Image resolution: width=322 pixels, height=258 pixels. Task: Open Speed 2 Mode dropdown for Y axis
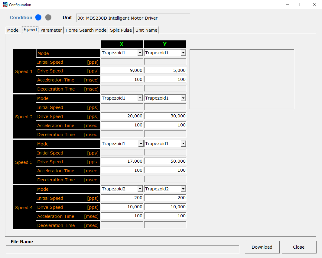point(183,98)
